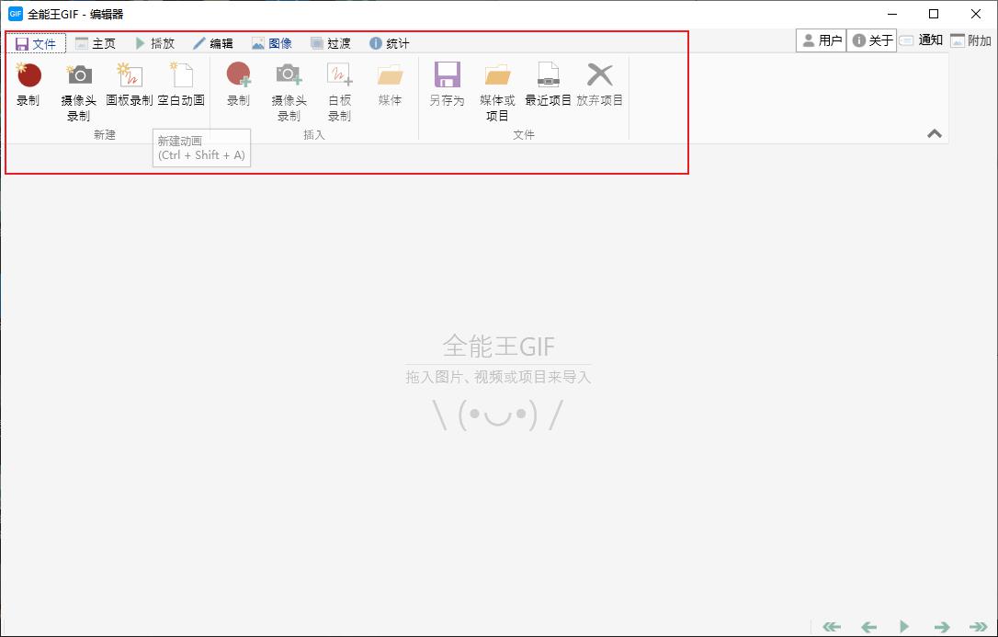Open the 关于 (About) button
998x637 pixels.
tap(872, 40)
